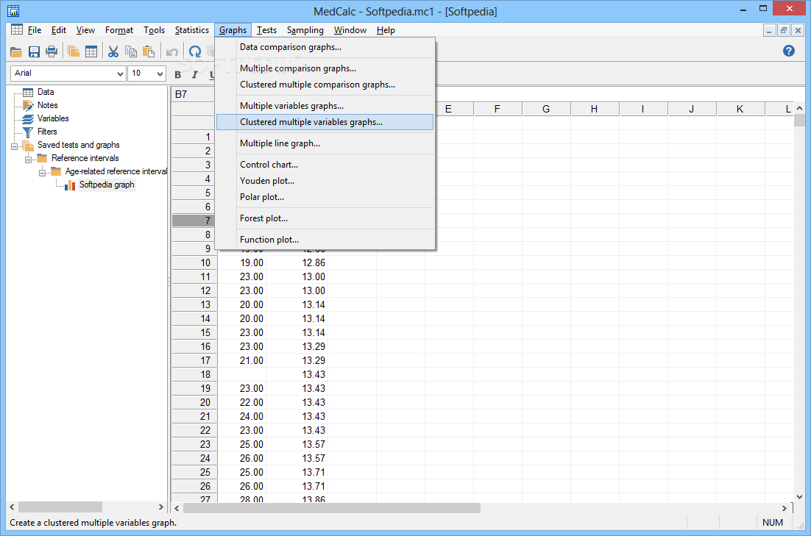
Task: Select Polar plot menu entry
Action: pos(325,197)
